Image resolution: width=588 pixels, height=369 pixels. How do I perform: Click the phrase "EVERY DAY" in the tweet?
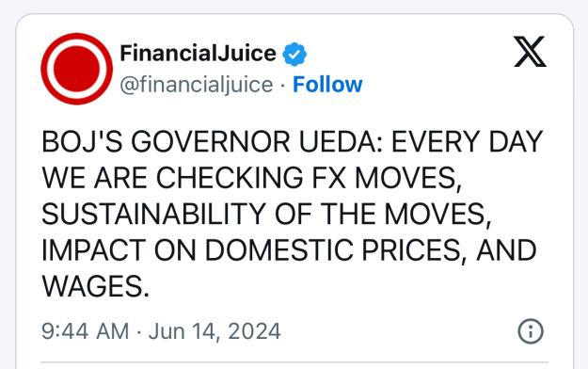[468, 142]
